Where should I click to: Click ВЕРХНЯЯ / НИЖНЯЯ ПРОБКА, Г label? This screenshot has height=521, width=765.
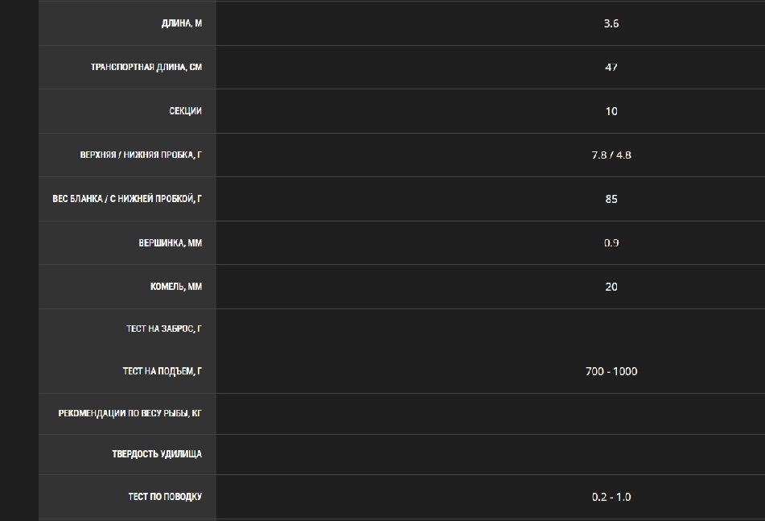pos(141,155)
